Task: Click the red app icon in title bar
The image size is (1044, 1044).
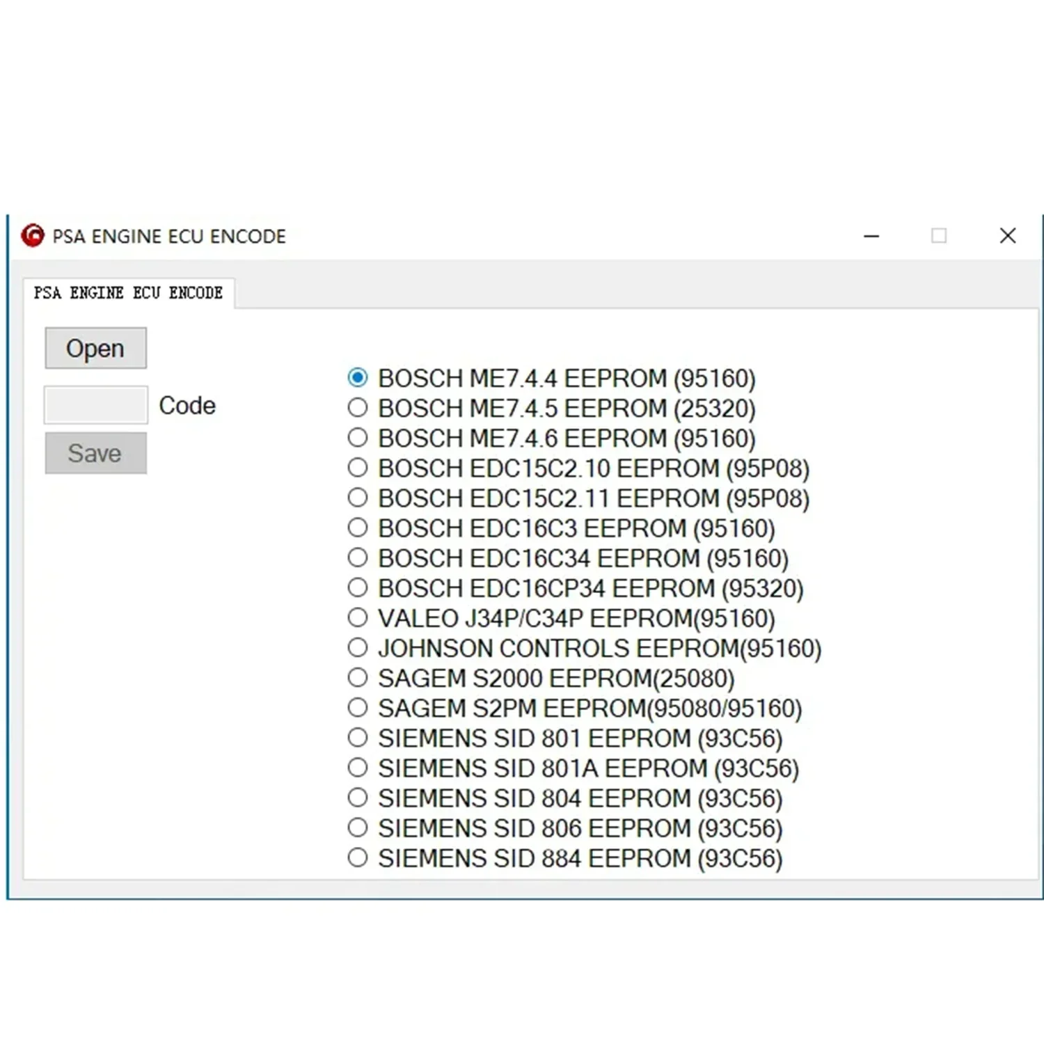Action: point(33,236)
